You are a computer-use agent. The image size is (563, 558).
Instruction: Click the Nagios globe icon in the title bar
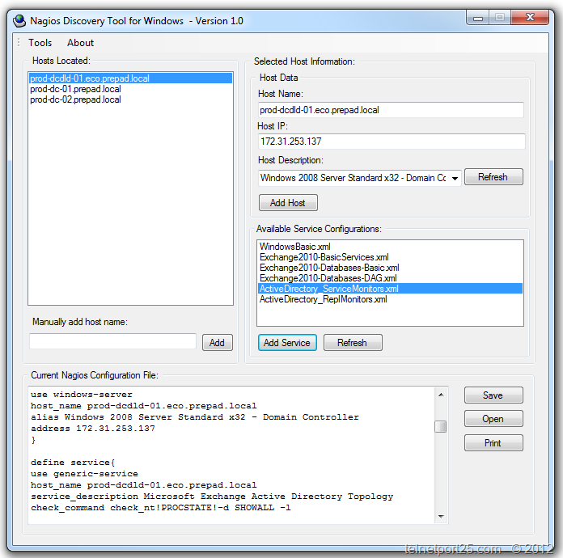19,21
